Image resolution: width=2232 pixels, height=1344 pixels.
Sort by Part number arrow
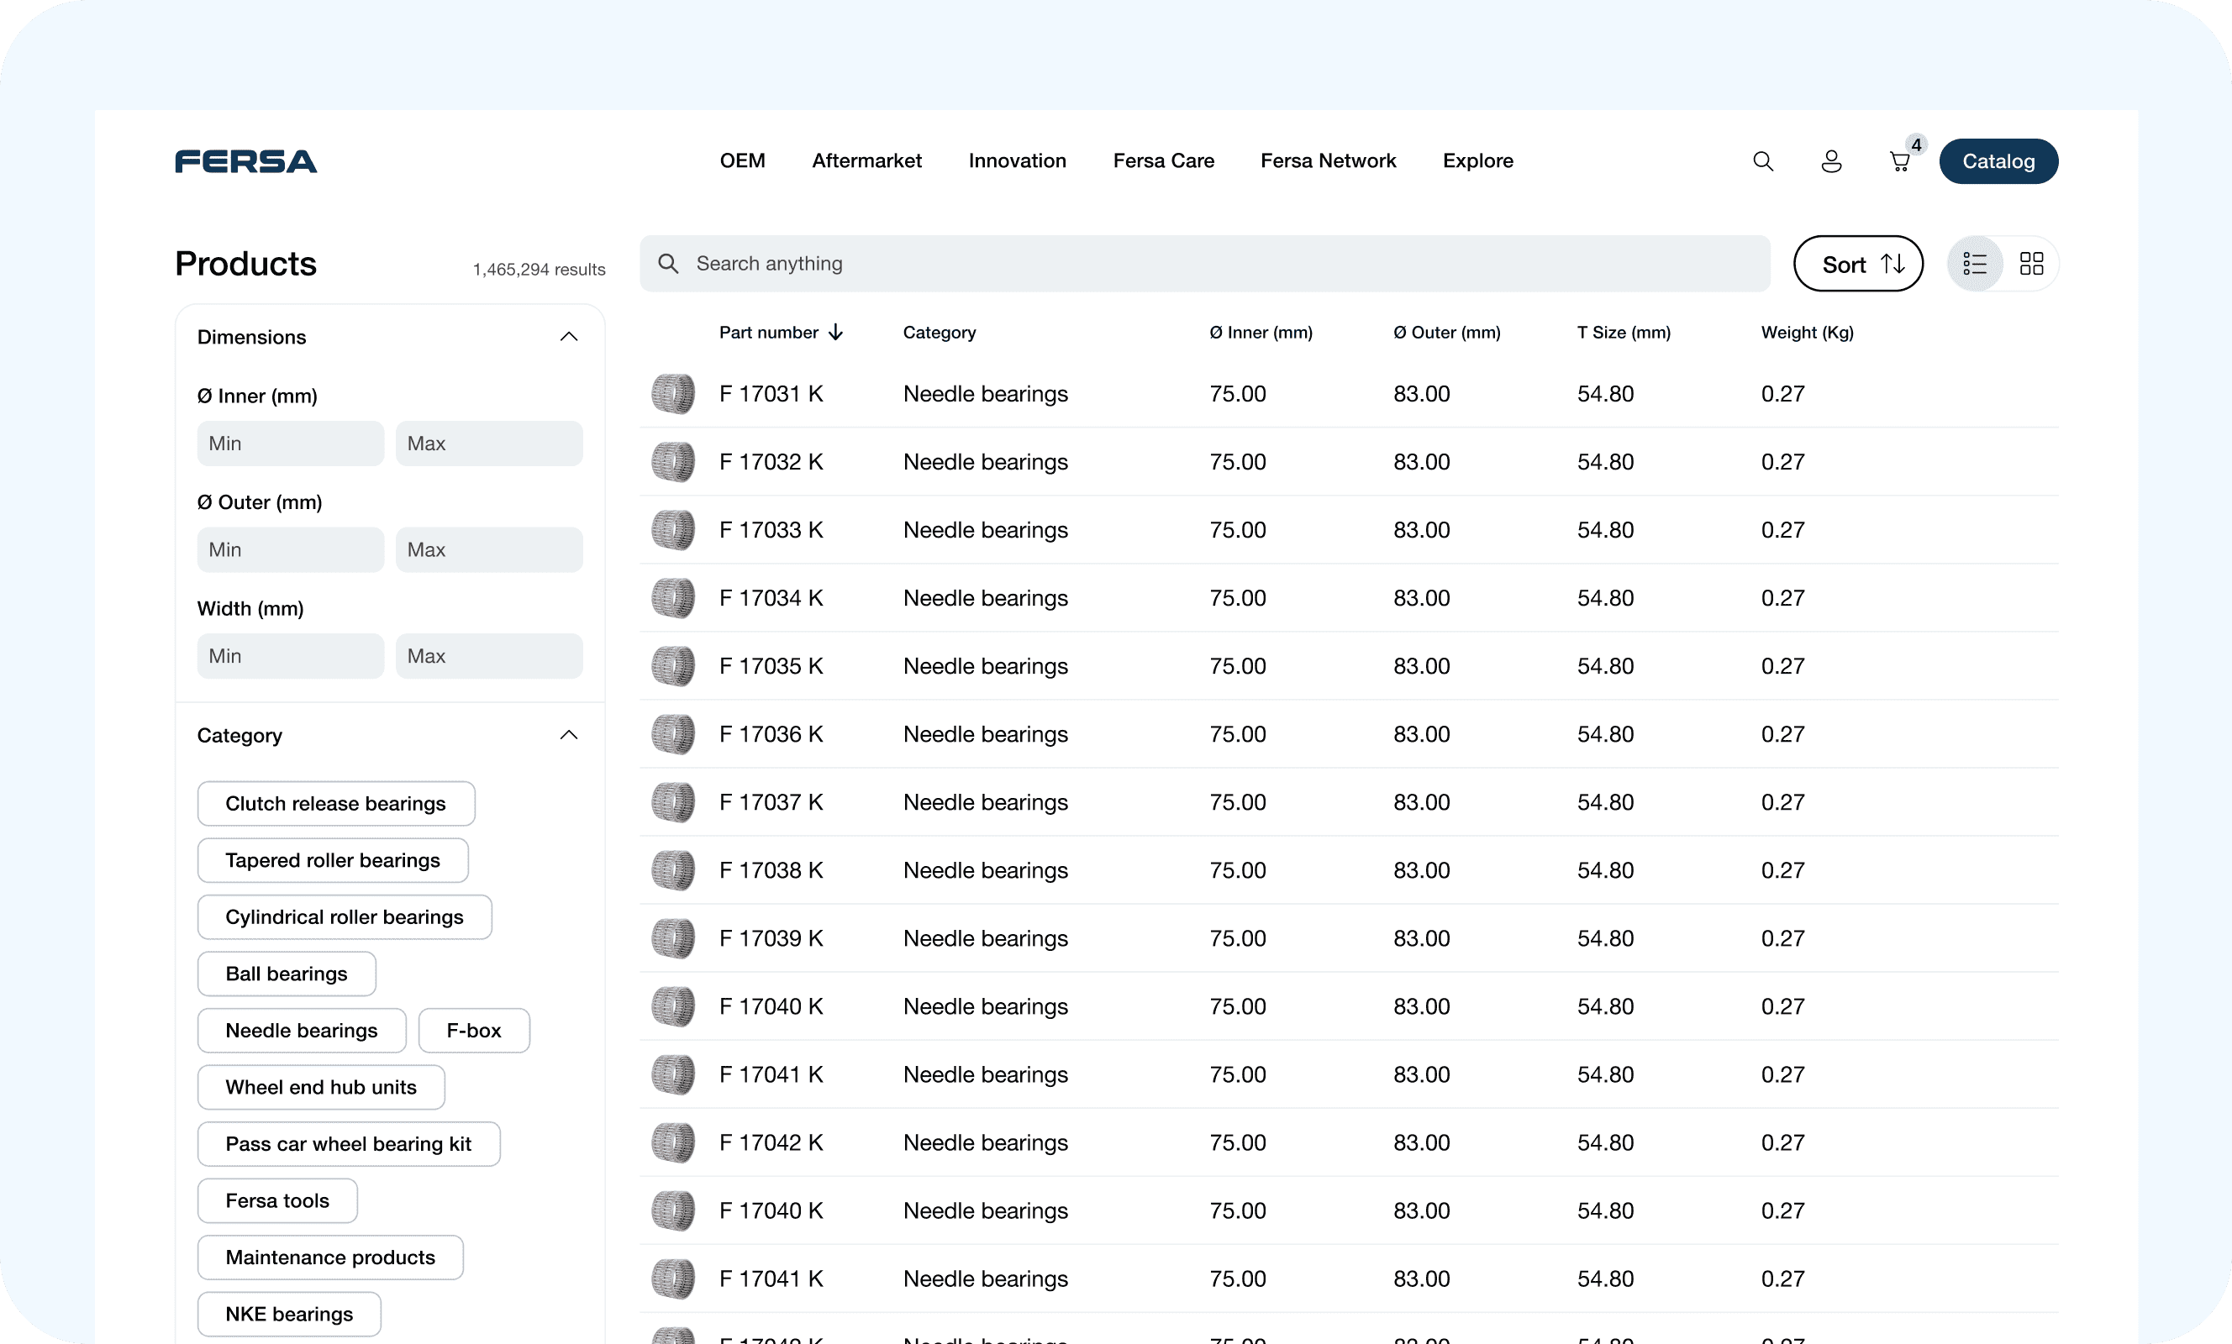click(836, 333)
